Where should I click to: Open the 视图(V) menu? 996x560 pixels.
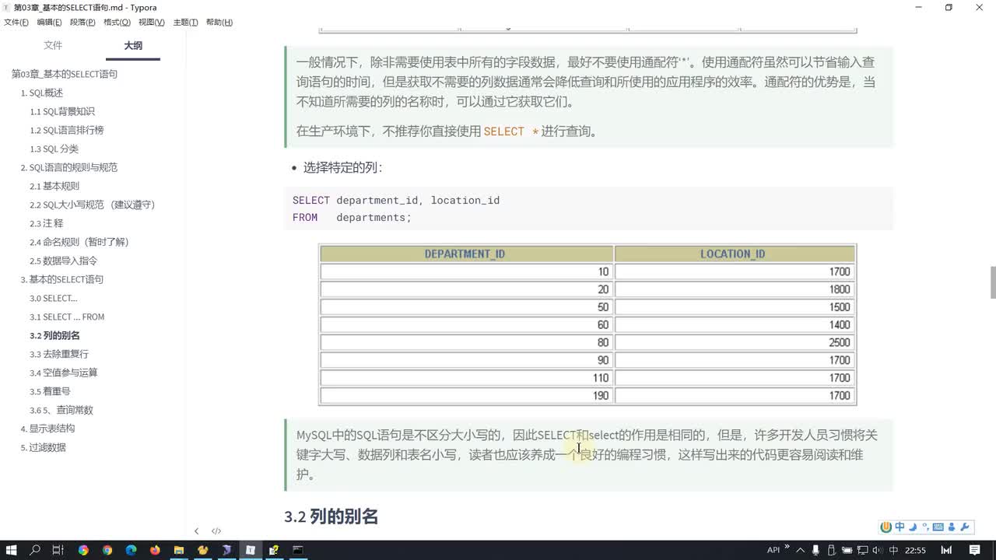click(152, 22)
